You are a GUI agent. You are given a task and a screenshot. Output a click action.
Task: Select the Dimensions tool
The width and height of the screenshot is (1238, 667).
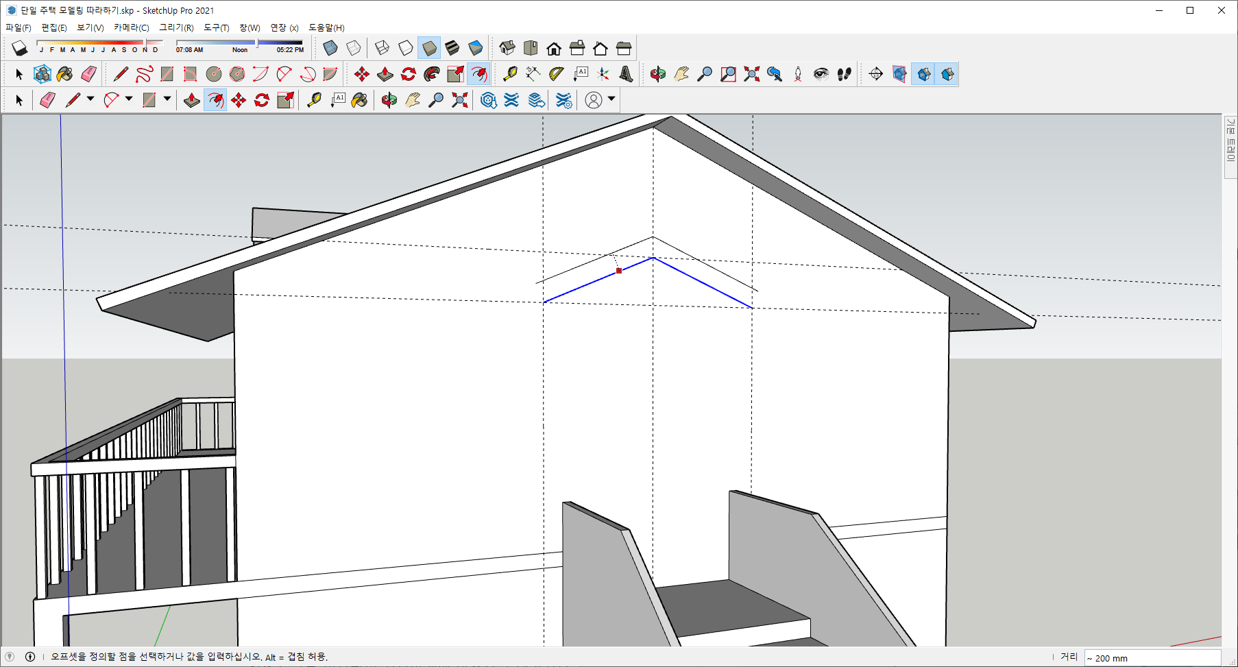[x=533, y=74]
